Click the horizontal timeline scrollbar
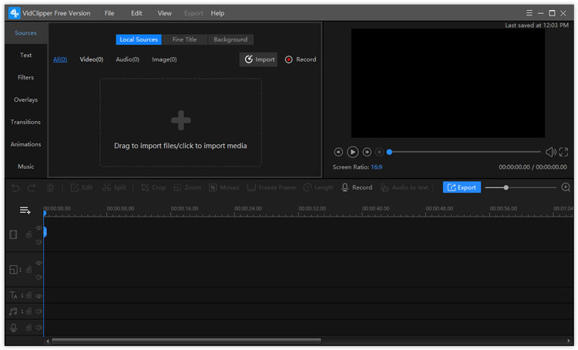Screen dimensions: 578x350 tap(187, 342)
